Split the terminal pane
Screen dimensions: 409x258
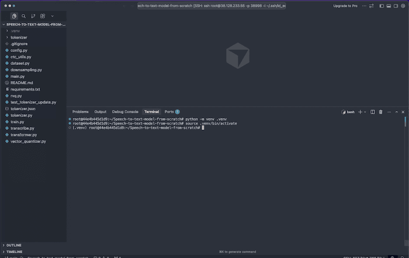pos(372,112)
